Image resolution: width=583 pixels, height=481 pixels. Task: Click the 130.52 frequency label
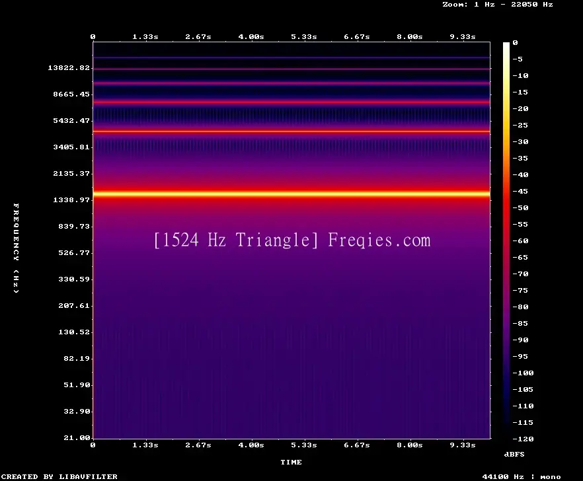tap(74, 332)
